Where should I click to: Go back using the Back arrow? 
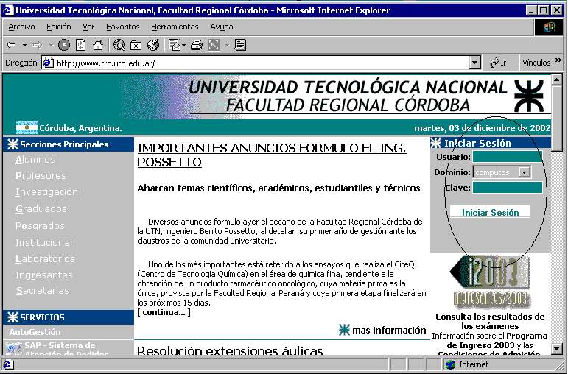[x=12, y=45]
